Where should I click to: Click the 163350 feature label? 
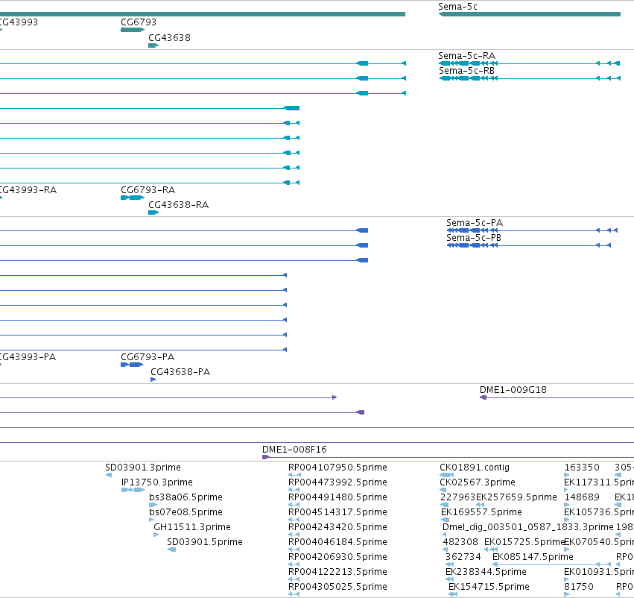pos(582,468)
